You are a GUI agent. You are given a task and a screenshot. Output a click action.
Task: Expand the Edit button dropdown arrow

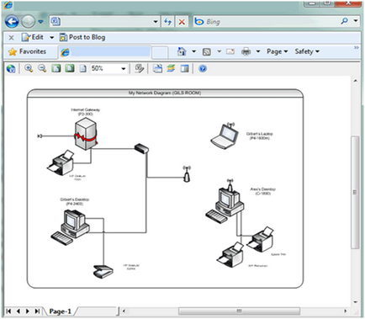pyautogui.click(x=52, y=37)
